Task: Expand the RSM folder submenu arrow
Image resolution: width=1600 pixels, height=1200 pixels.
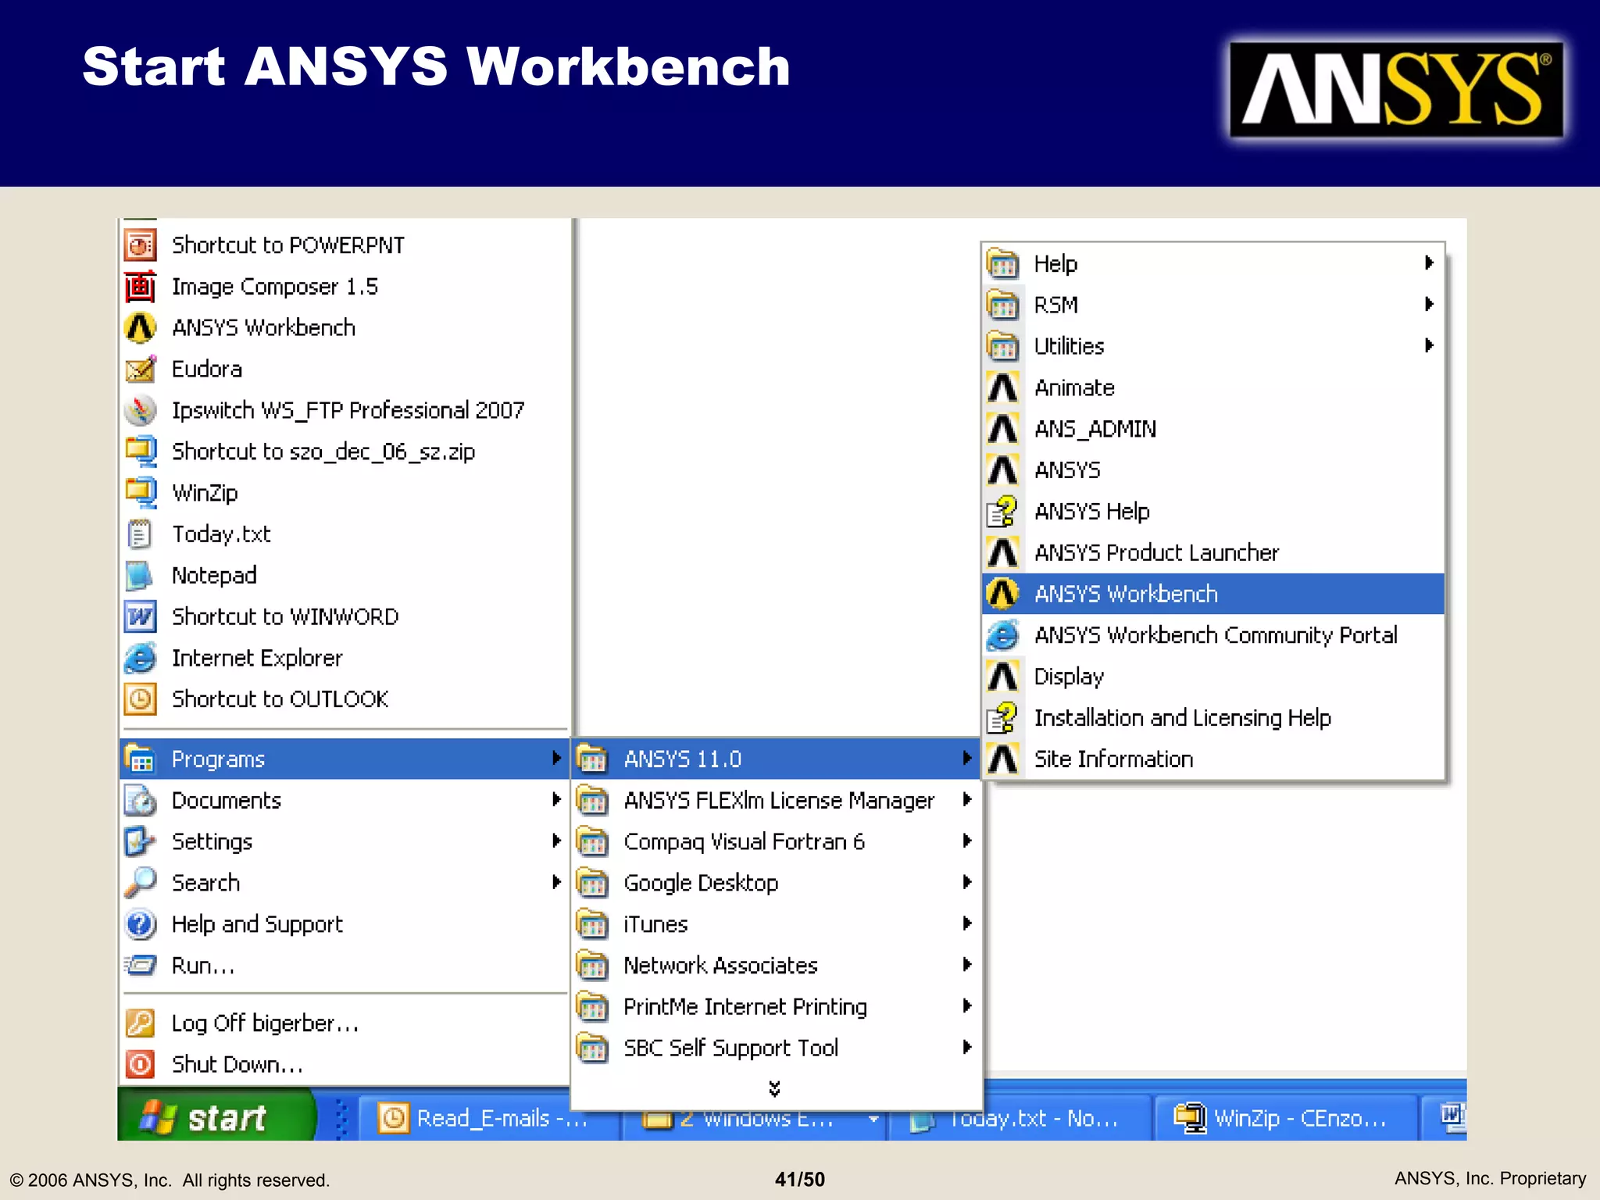Action: 1429,304
